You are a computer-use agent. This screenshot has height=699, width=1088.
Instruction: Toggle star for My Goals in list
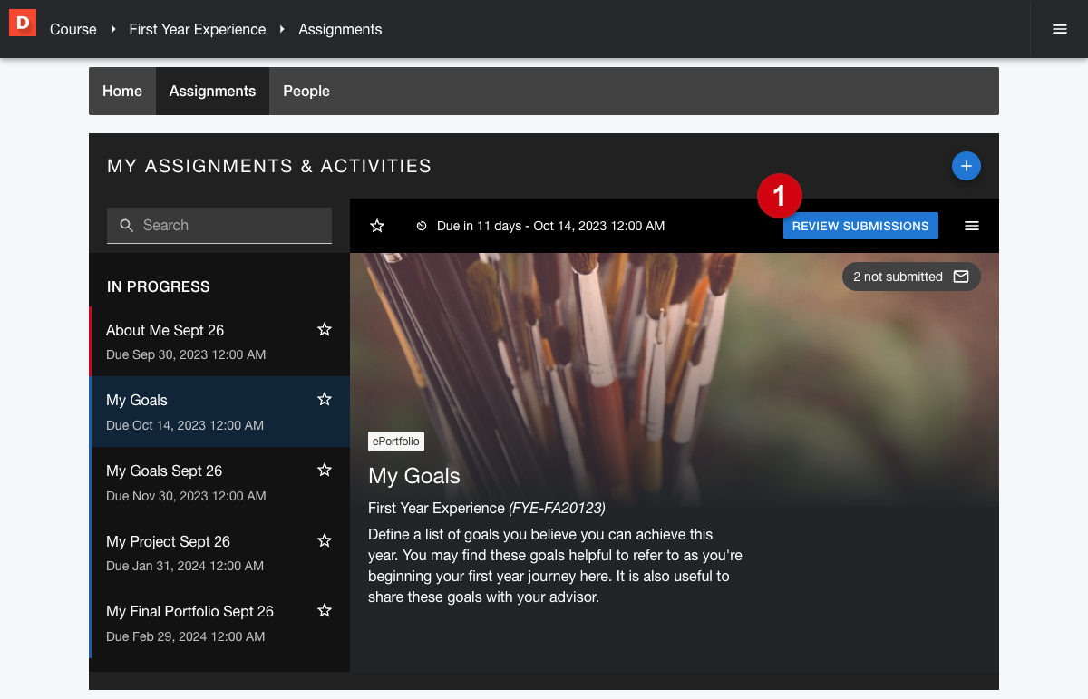pos(325,399)
